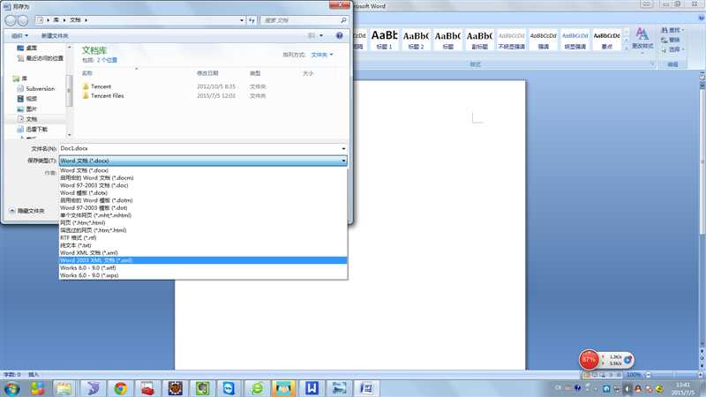Screen dimensions: 706x397
Task: Click the Back arrow in Save As dialog
Action: [x=11, y=20]
